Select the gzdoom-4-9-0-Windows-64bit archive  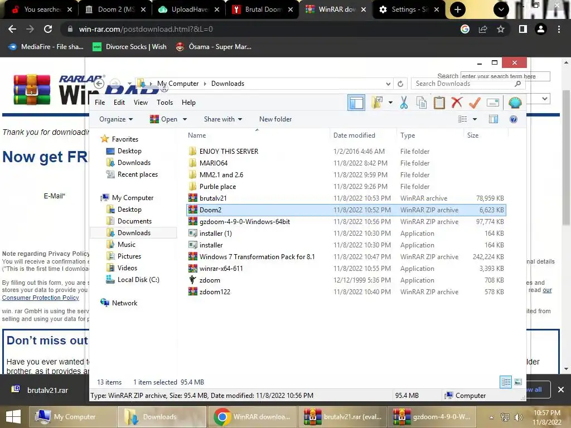tap(346, 222)
